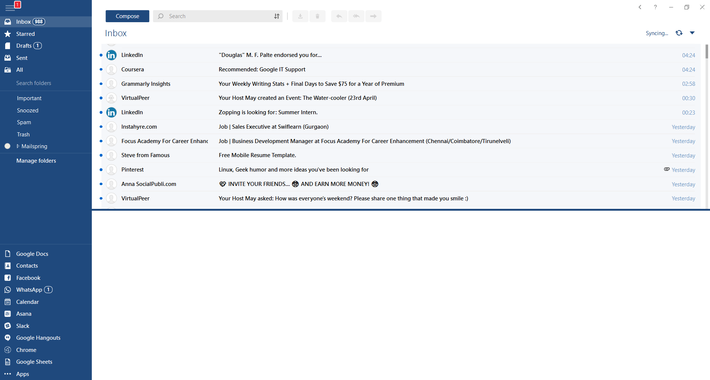Open the Slack app icon
Screen dimensions: 710x380
[8, 326]
